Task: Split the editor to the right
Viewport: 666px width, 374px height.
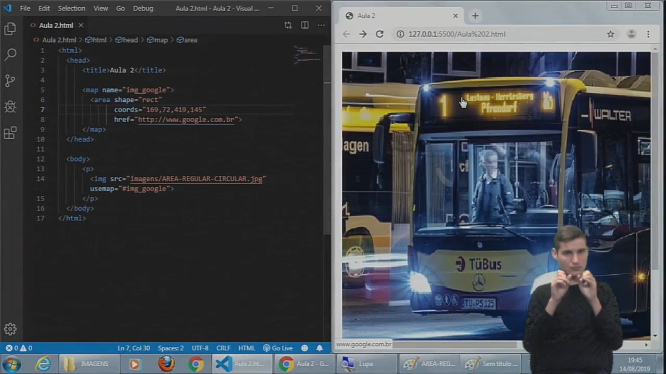Action: click(x=305, y=25)
